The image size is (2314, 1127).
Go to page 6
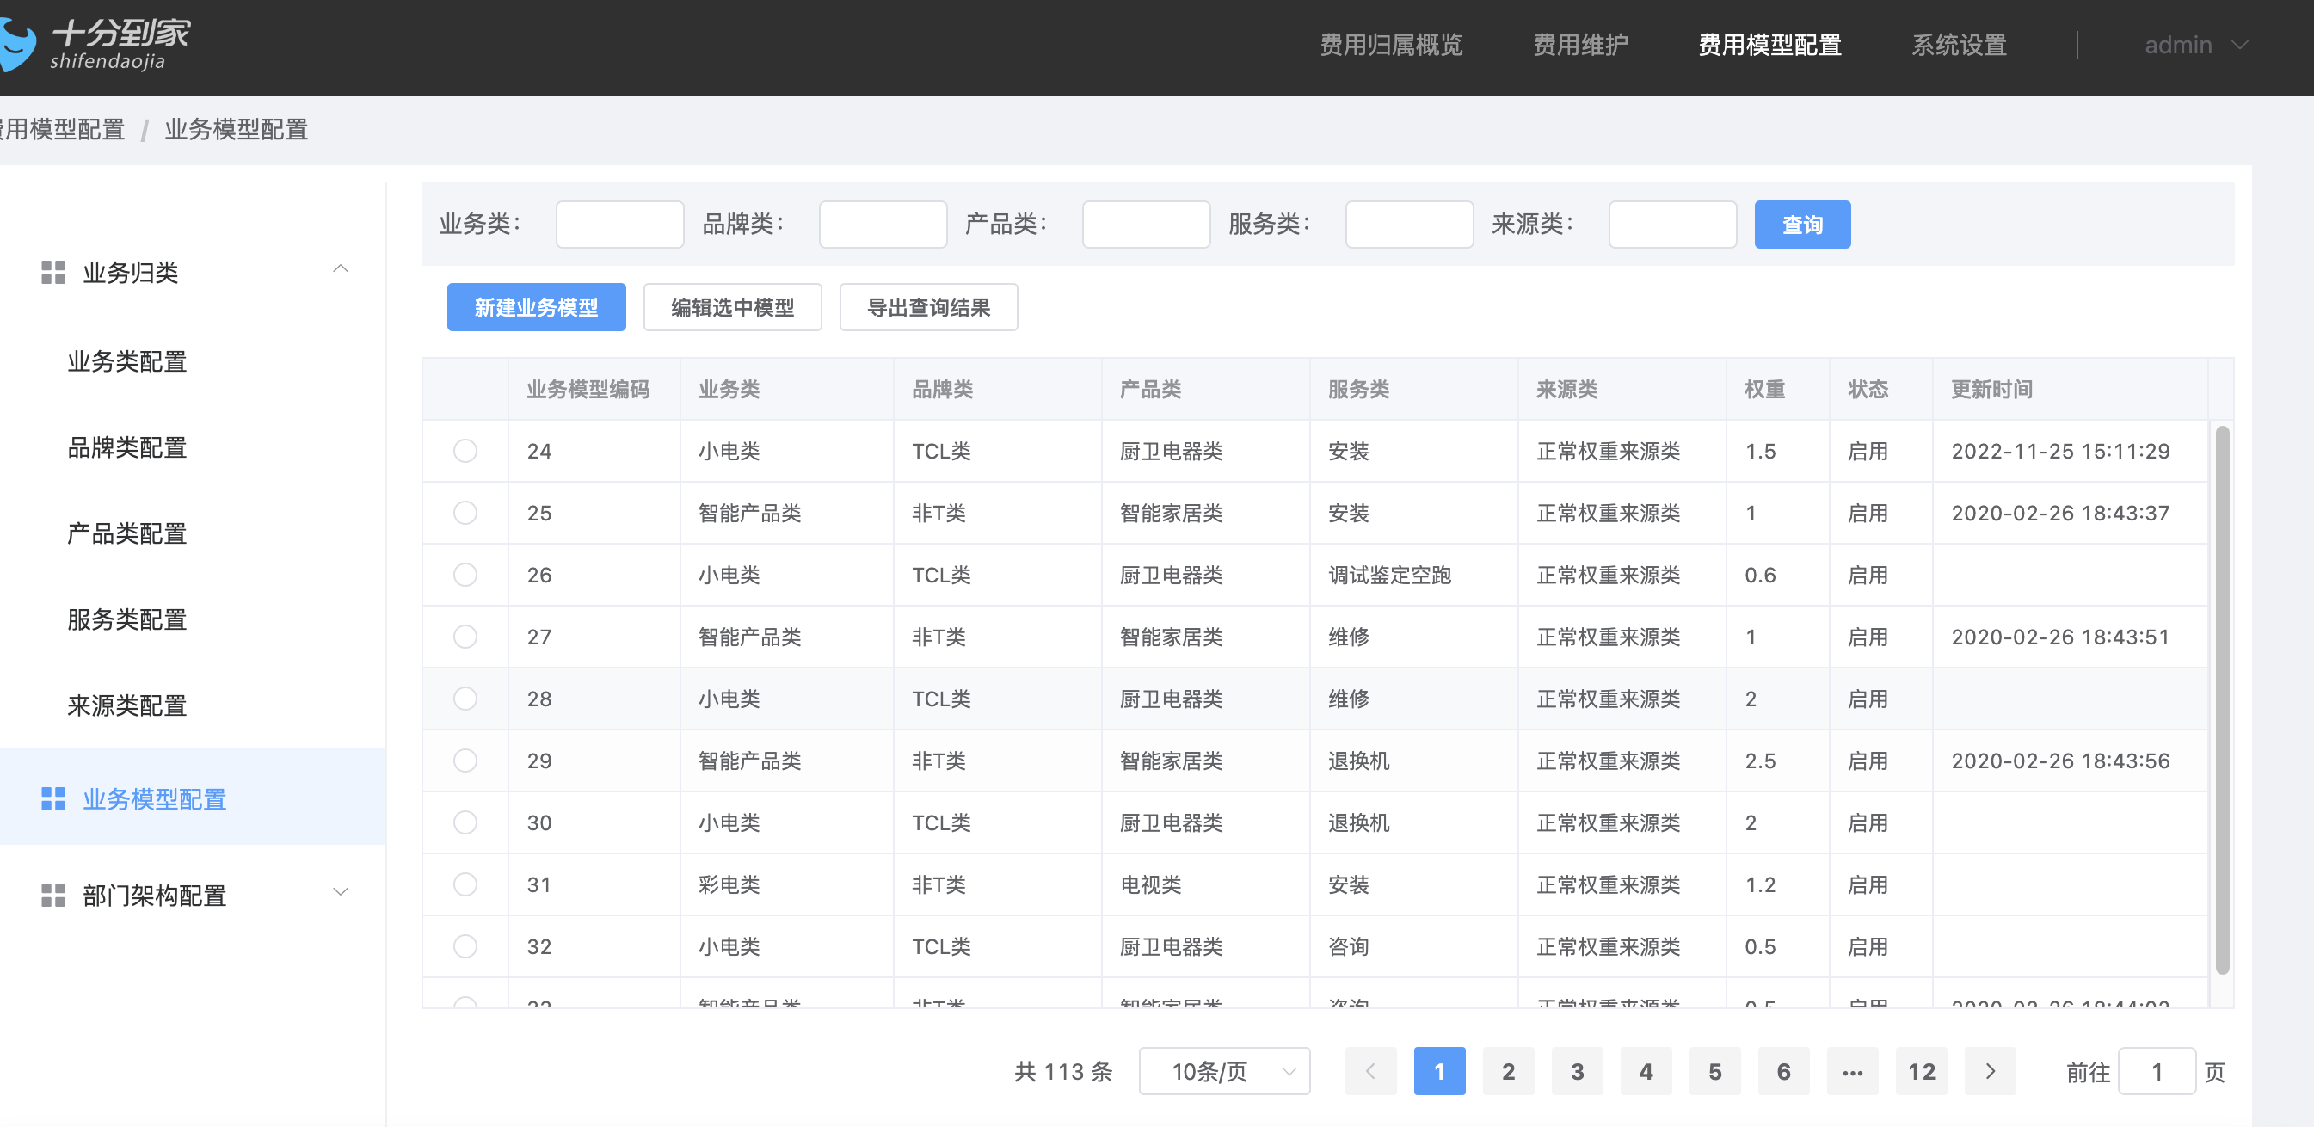pos(1783,1070)
